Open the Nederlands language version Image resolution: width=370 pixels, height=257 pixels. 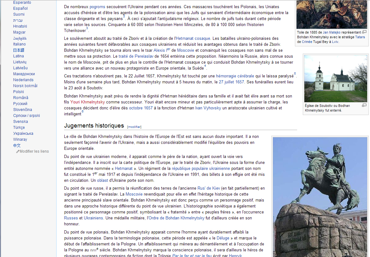click(x=23, y=80)
